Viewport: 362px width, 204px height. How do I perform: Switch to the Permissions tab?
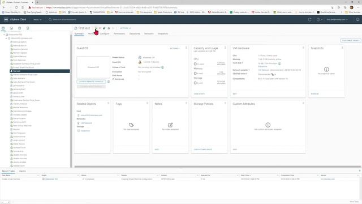click(119, 34)
